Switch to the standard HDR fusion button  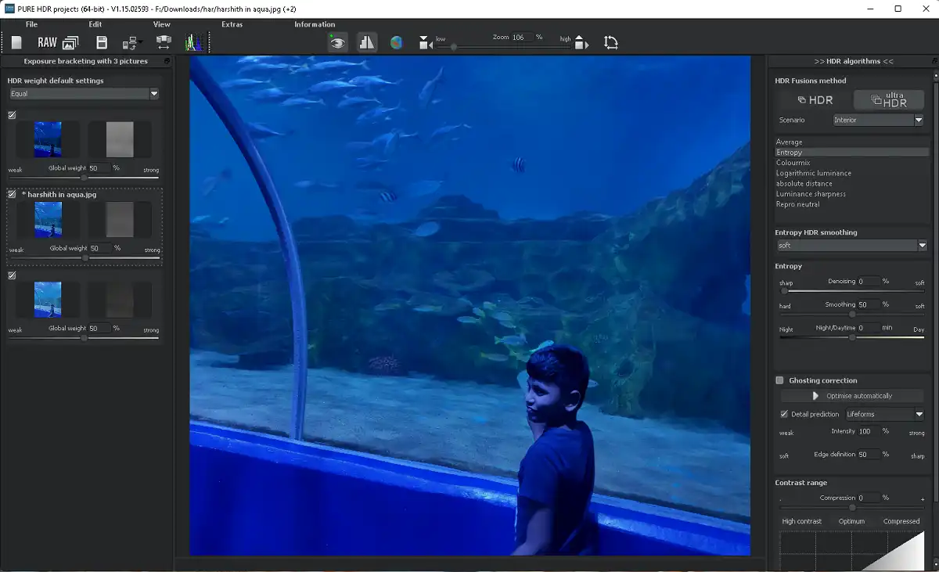click(x=814, y=100)
